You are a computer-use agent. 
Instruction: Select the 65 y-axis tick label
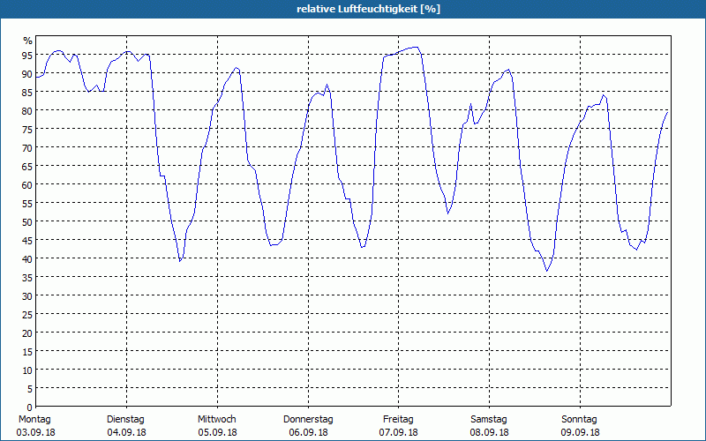click(x=27, y=166)
